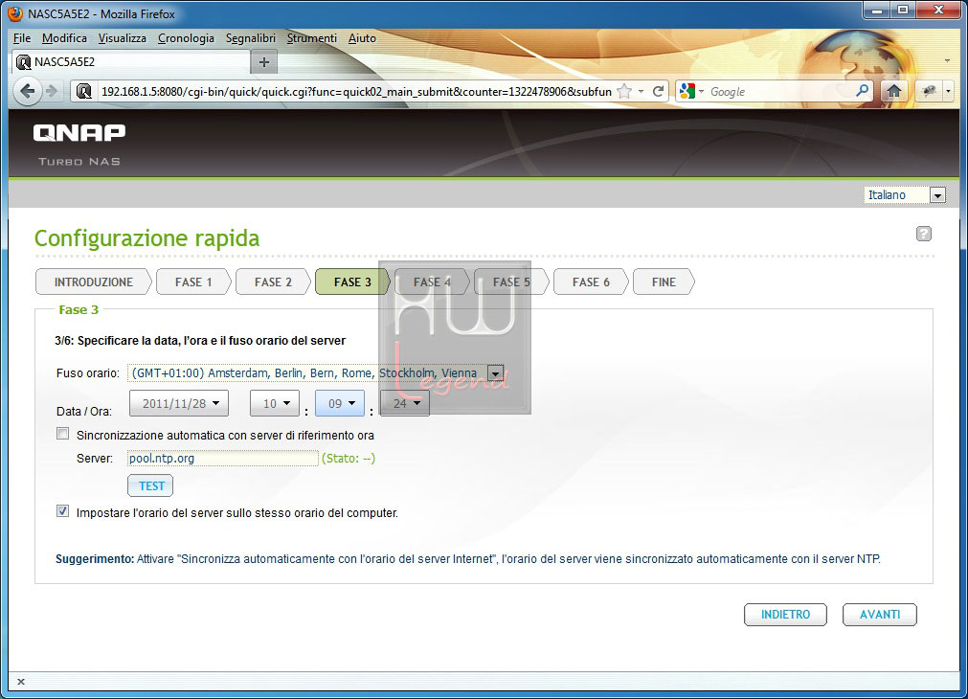Open the Segnalibri menu
Viewport: 968px width, 699px height.
251,38
